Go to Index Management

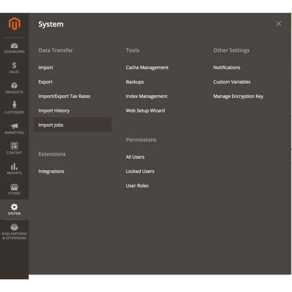pyautogui.click(x=146, y=96)
